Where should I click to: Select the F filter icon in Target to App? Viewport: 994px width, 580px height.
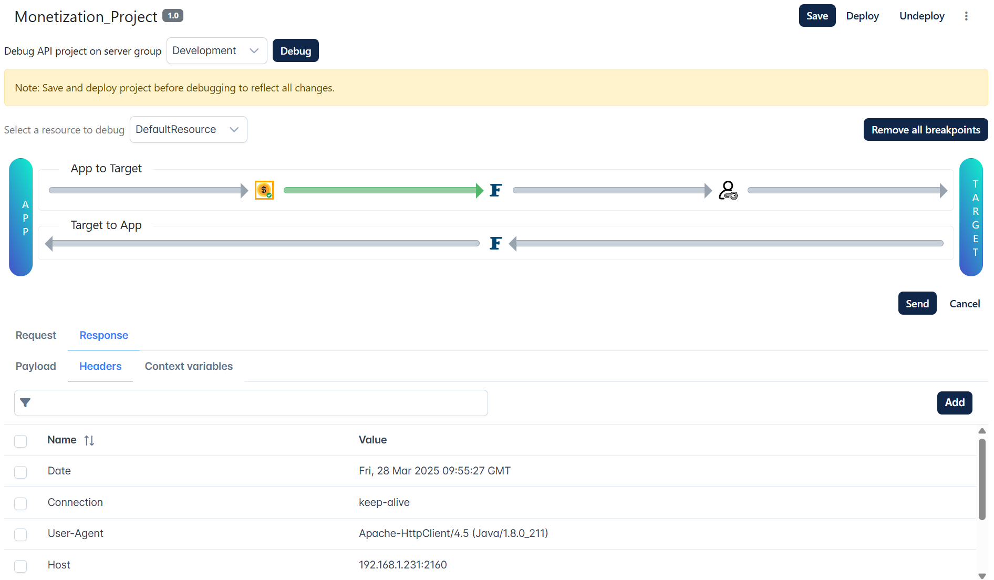click(495, 243)
